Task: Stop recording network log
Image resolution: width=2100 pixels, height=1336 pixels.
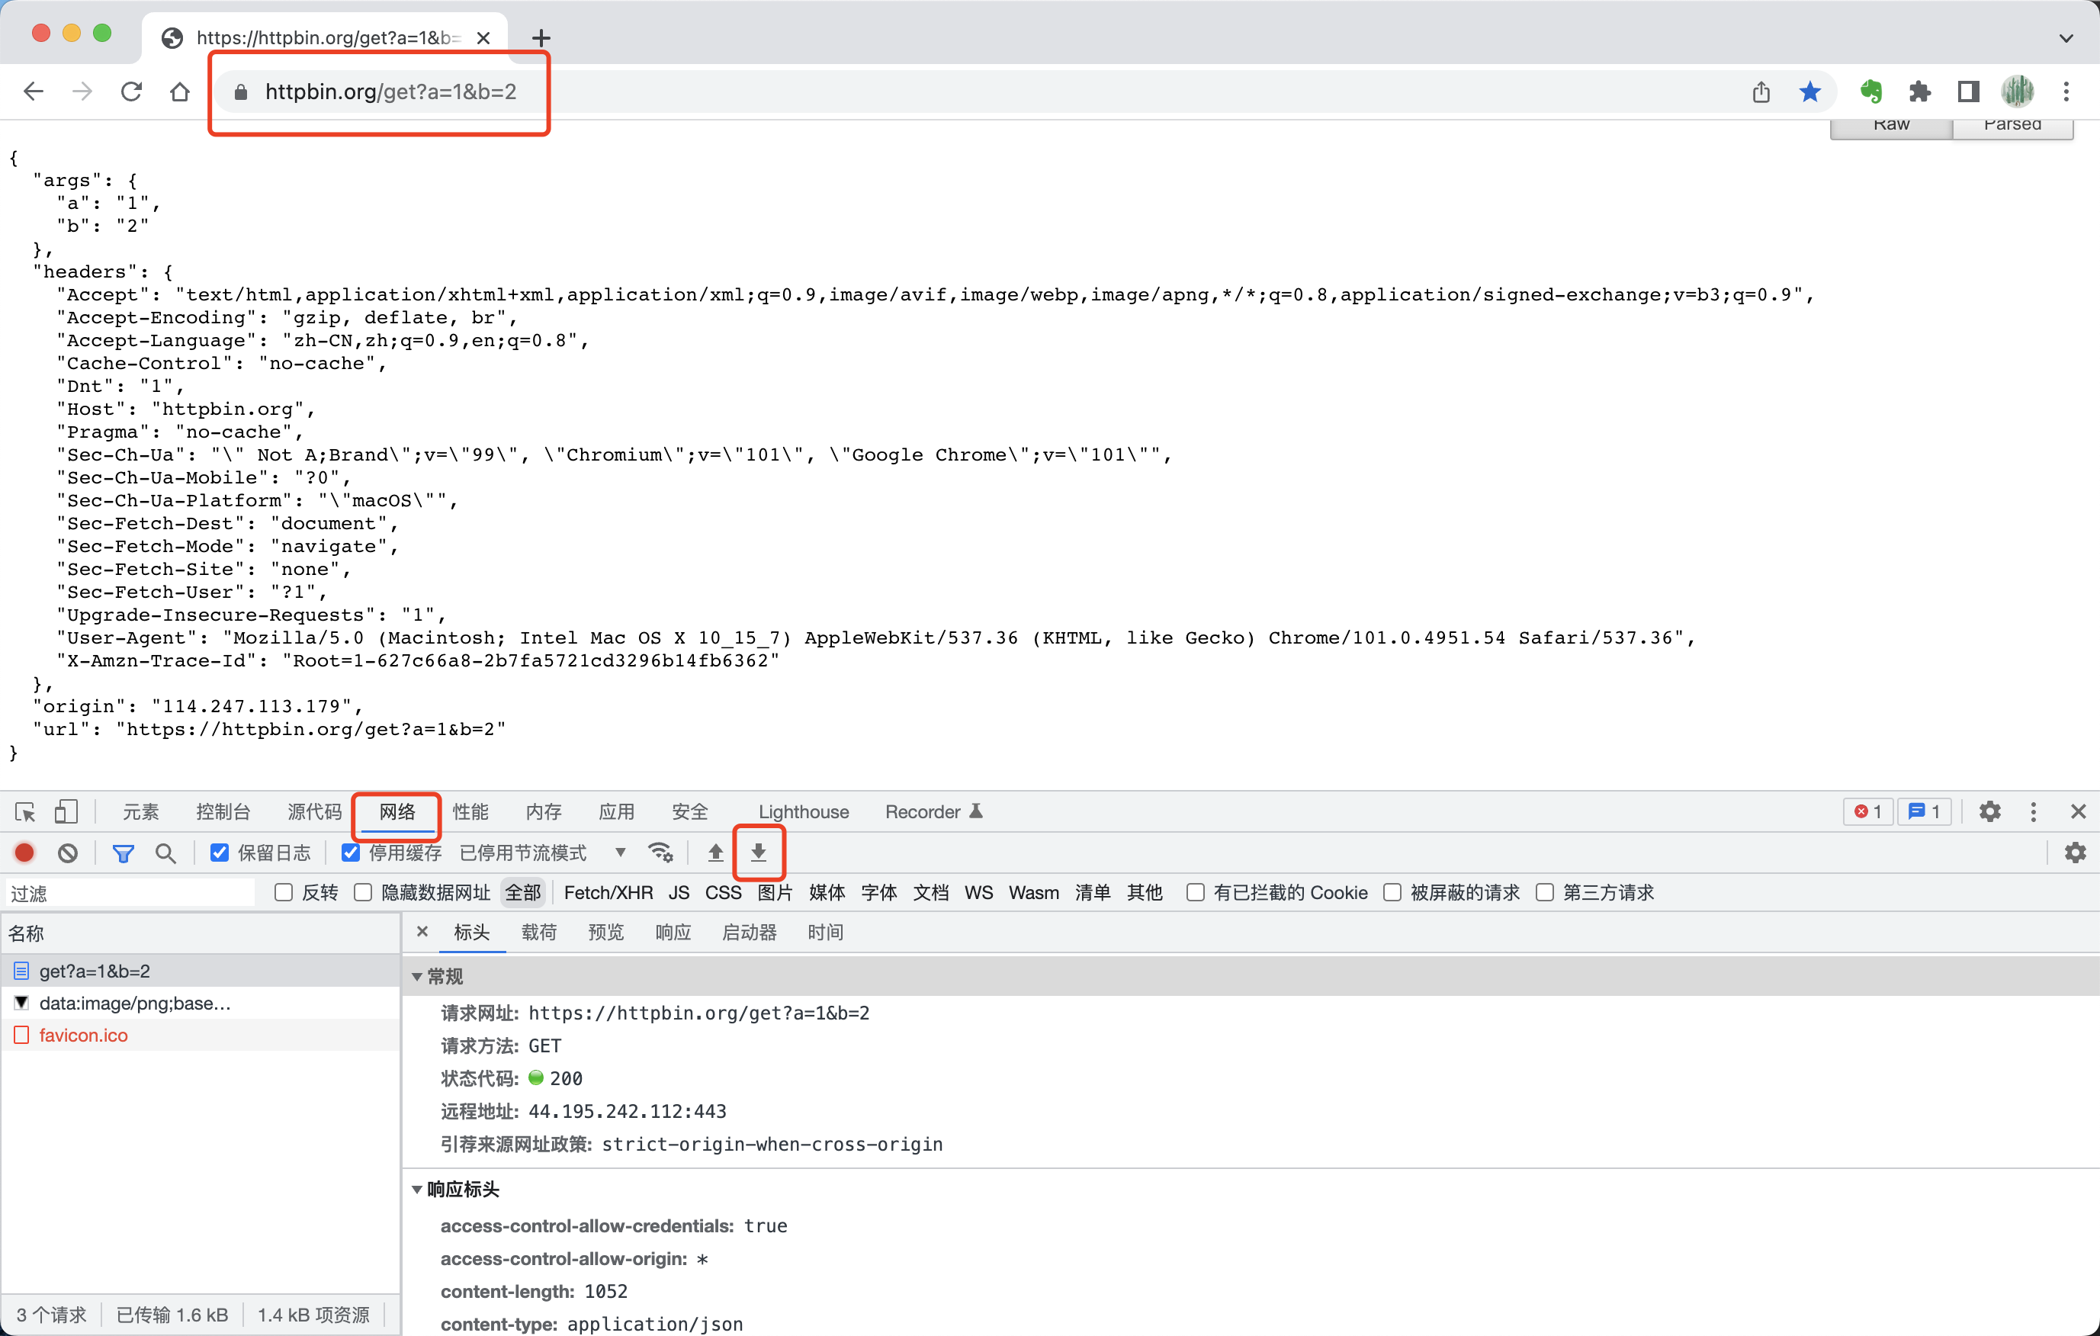Action: click(x=24, y=853)
